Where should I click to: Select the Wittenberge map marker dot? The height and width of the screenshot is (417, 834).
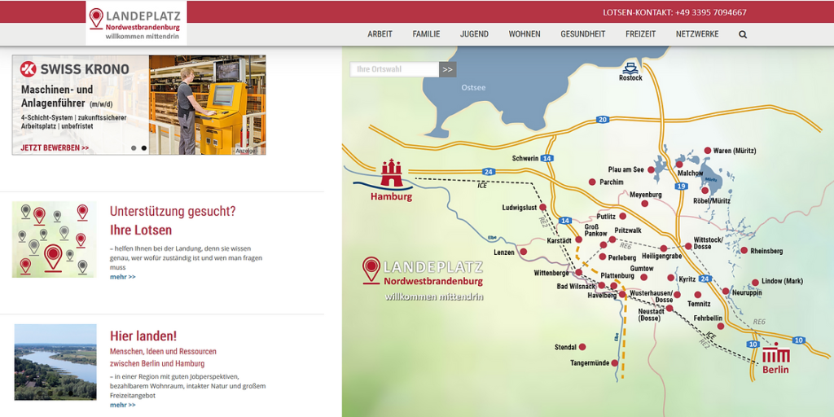[x=578, y=273]
